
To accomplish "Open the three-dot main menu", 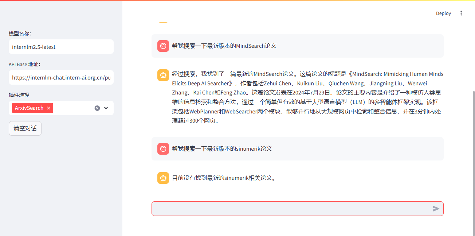I will (461, 13).
